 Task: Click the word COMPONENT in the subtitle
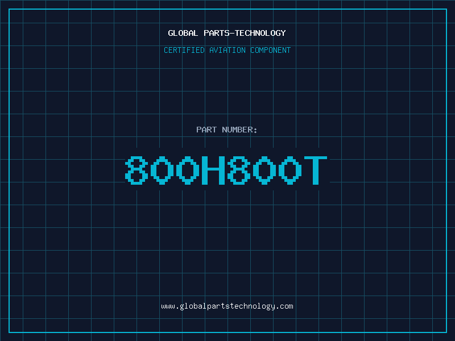click(270, 50)
